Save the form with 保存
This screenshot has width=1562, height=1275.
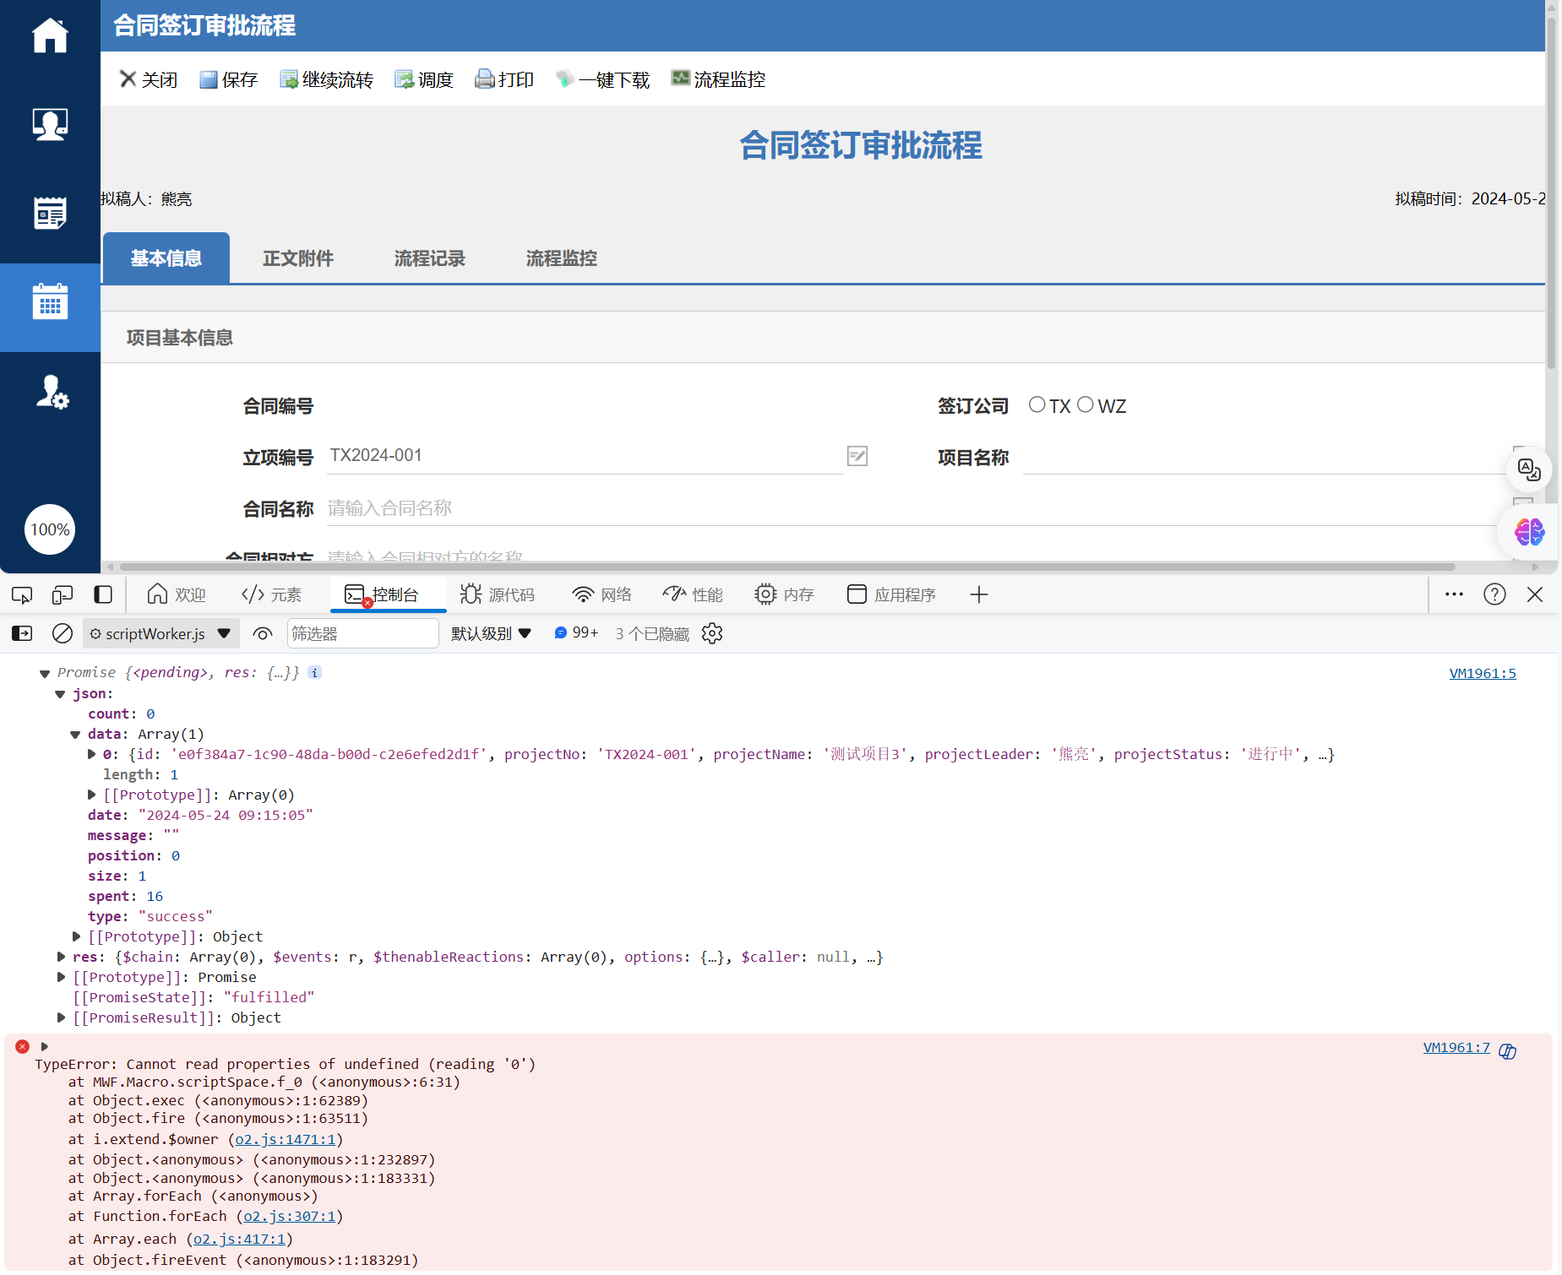[x=228, y=79]
